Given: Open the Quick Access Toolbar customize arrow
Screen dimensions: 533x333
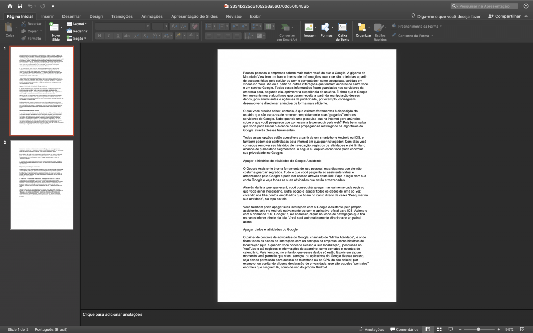Looking at the screenshot, I should click(x=53, y=6).
